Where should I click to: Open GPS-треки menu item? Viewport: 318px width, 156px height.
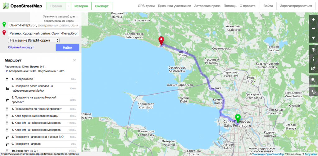[146, 6]
